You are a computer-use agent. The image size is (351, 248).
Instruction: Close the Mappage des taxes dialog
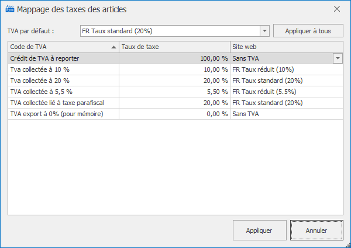pos(336,9)
